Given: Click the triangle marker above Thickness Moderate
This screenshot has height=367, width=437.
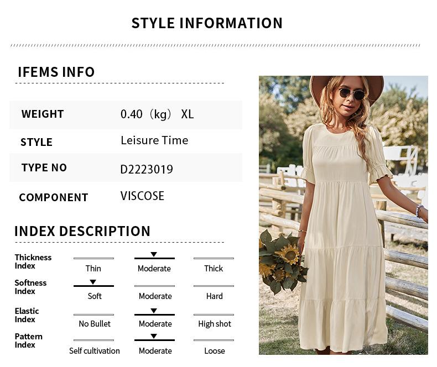Looking at the screenshot, I should (154, 254).
